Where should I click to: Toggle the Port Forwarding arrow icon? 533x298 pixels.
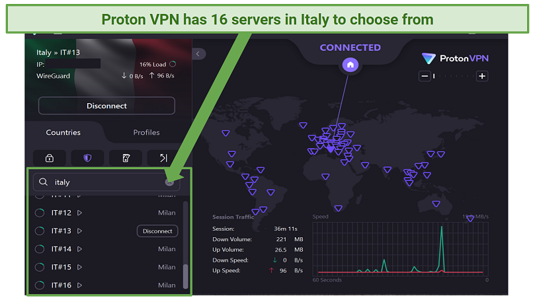click(x=163, y=158)
